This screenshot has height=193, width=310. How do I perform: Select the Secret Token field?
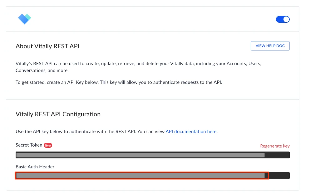click(x=153, y=155)
